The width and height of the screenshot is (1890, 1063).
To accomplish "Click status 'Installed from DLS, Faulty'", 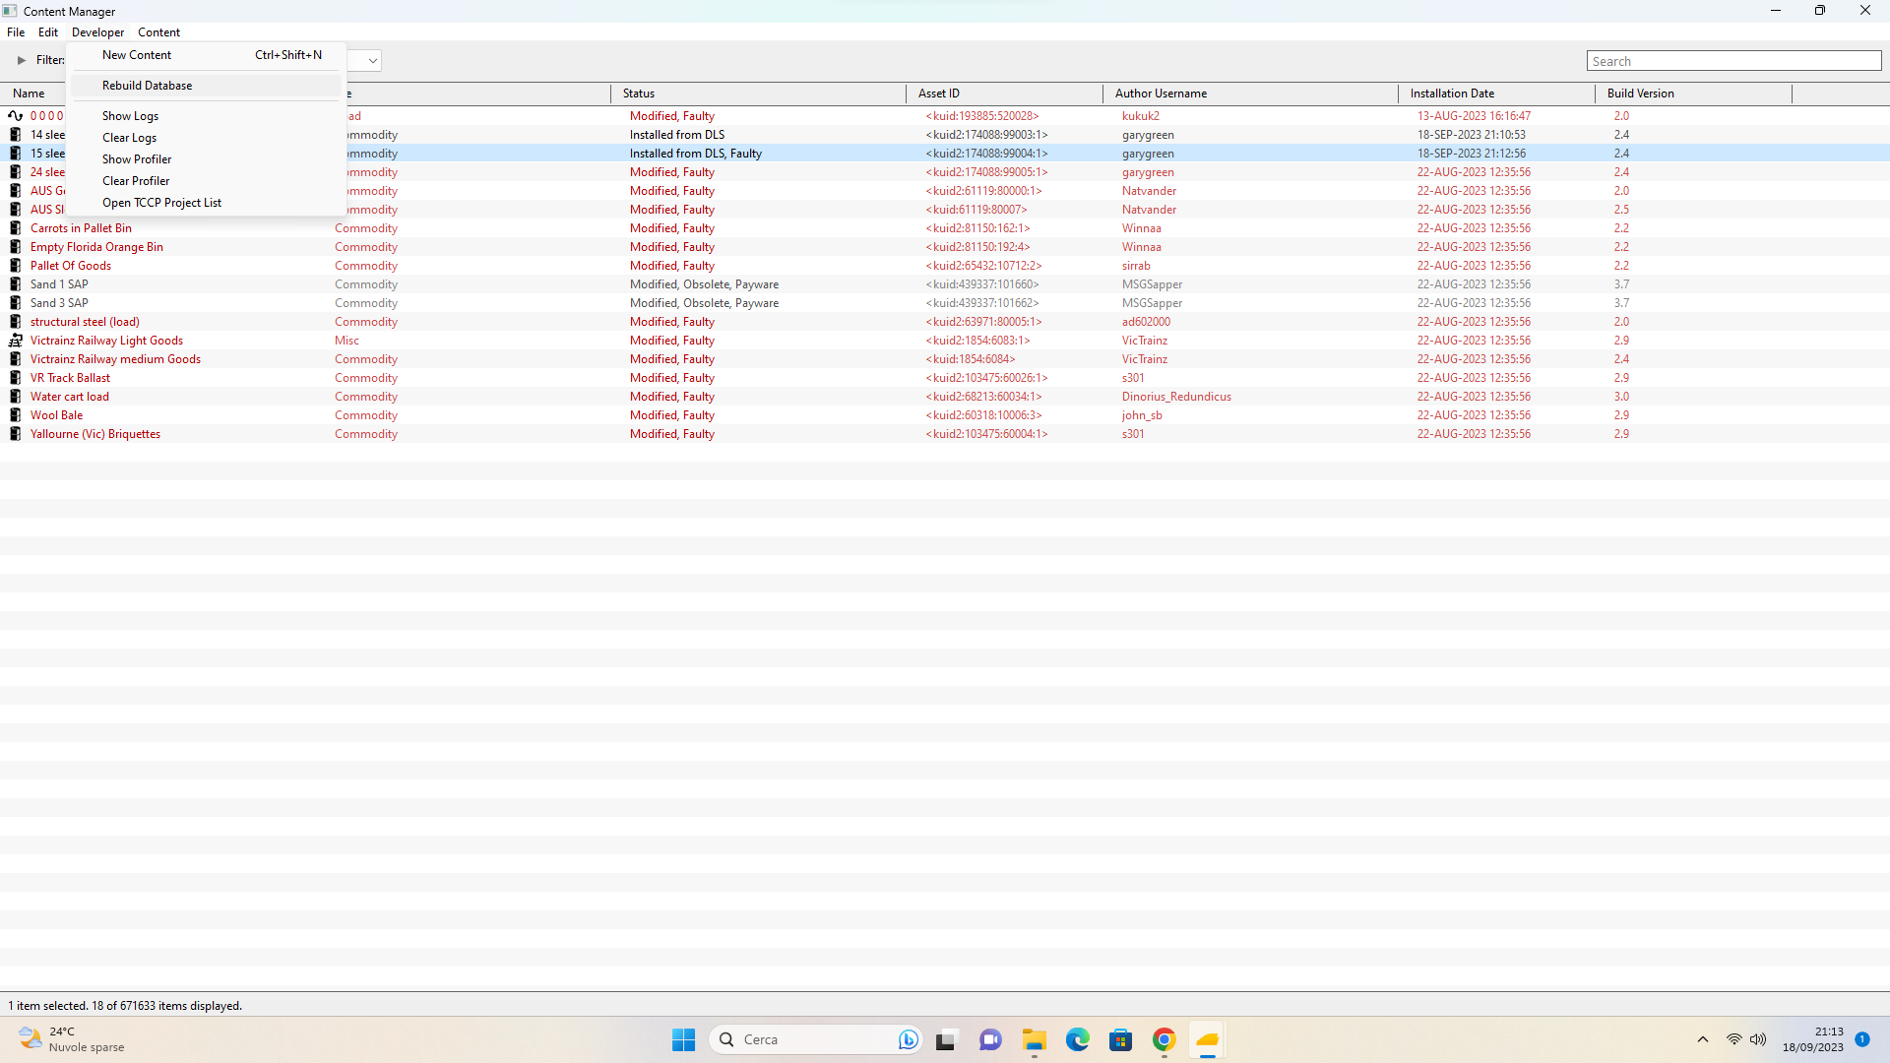I will pos(696,154).
